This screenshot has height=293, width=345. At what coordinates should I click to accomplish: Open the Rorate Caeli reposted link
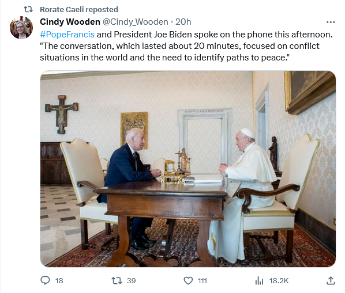79,9
